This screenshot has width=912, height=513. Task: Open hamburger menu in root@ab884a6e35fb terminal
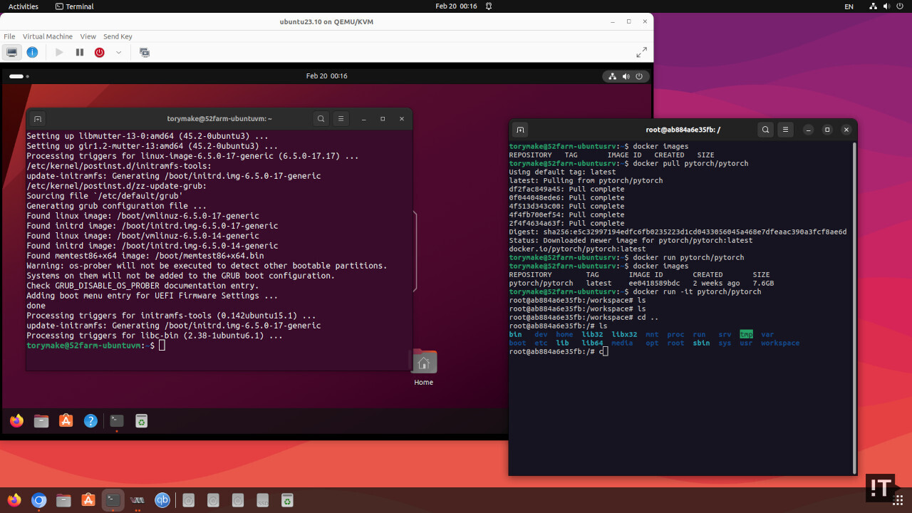pos(785,130)
